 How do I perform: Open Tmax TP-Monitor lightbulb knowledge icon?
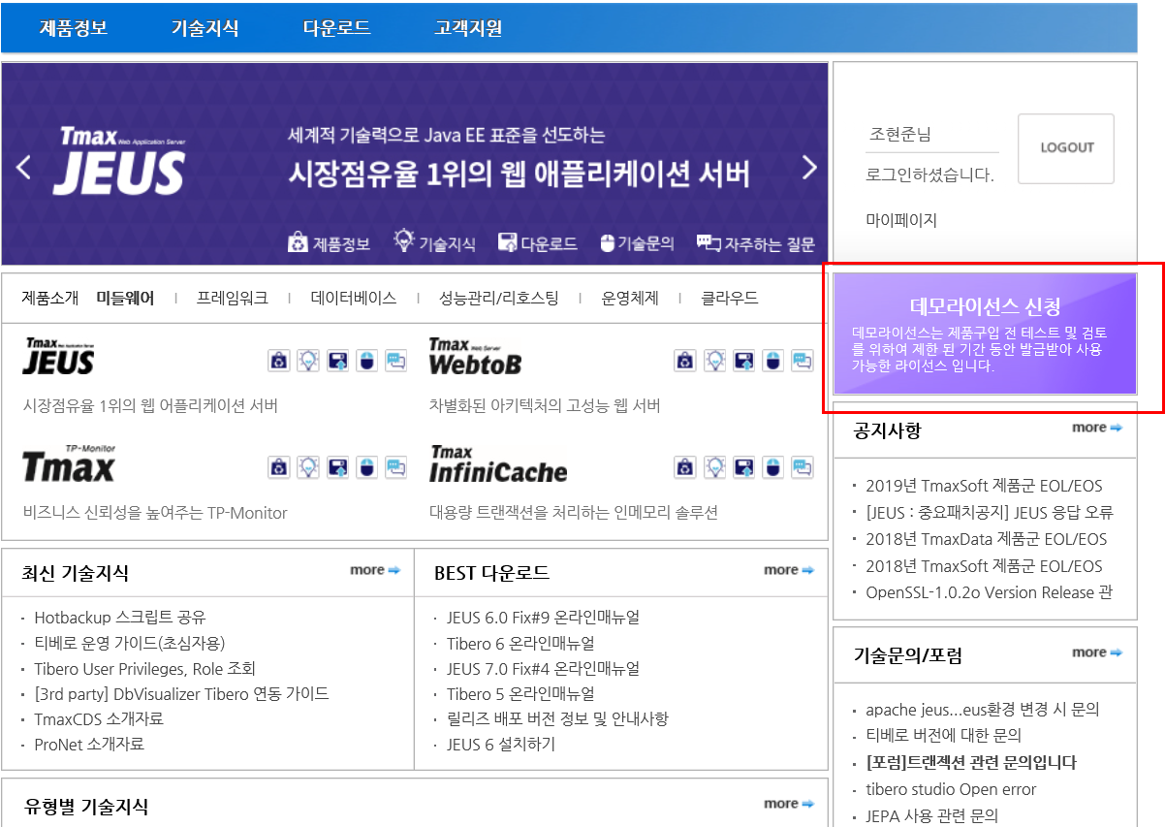[307, 467]
